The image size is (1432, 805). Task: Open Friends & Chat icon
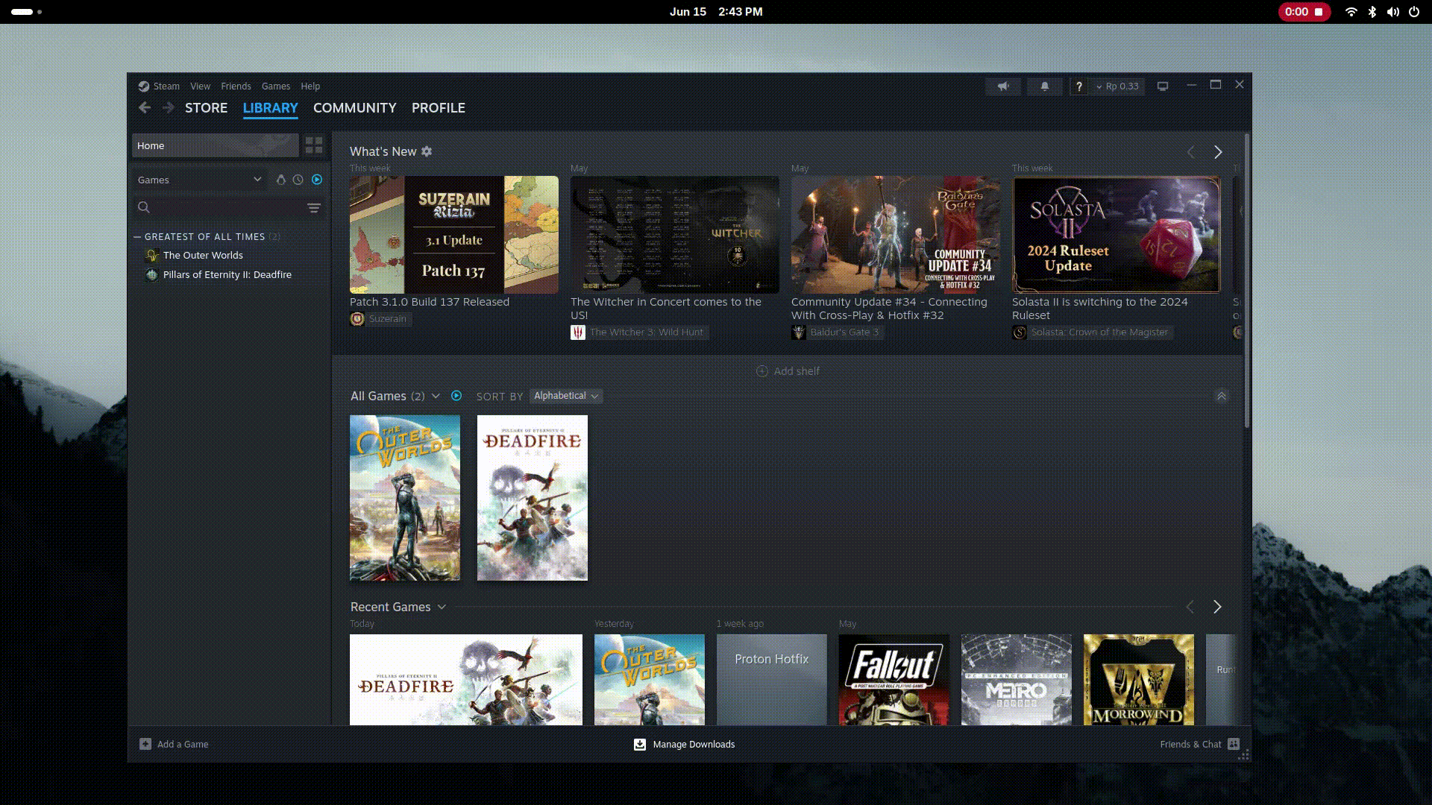click(x=1234, y=744)
